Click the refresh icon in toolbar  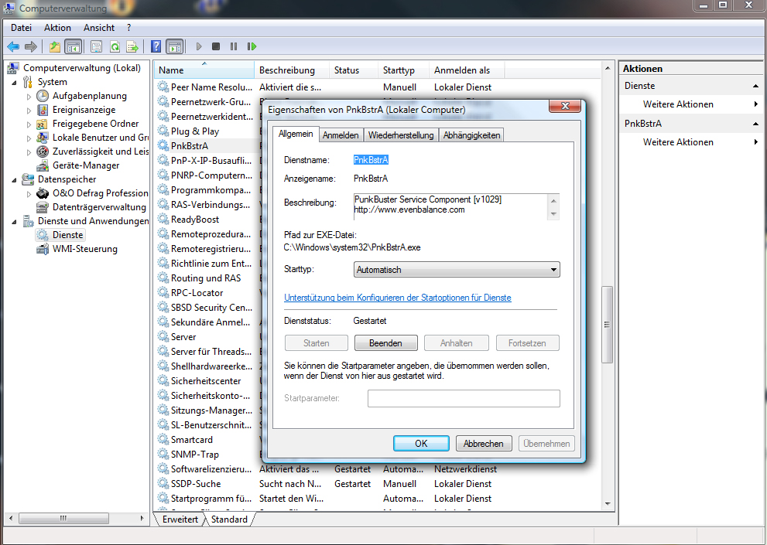tap(115, 46)
